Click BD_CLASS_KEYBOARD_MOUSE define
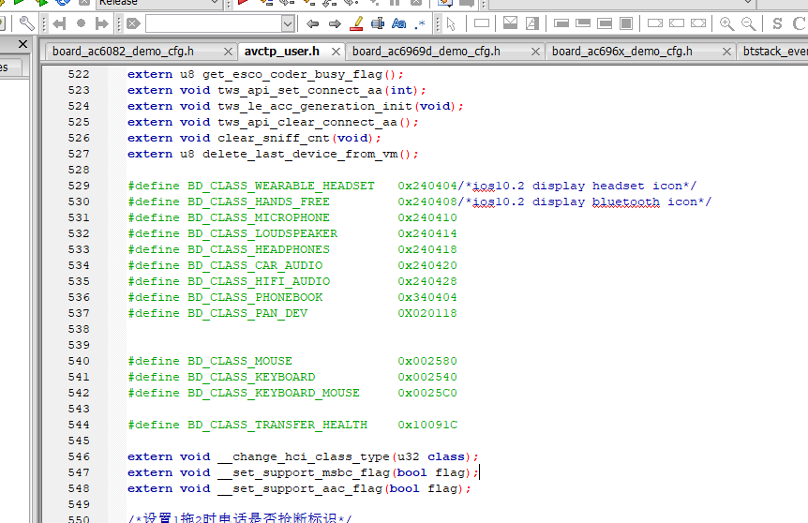The image size is (808, 523). click(273, 393)
